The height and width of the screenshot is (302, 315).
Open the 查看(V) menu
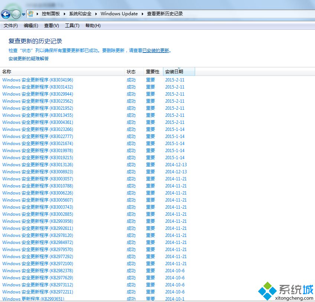tap(51, 26)
